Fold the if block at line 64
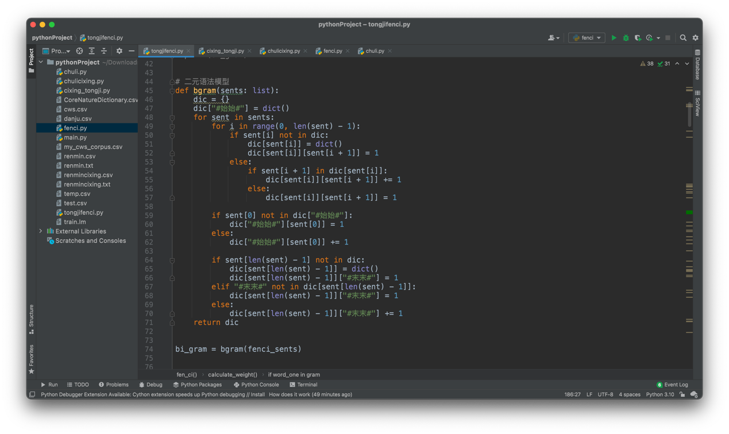This screenshot has width=729, height=434. [172, 260]
